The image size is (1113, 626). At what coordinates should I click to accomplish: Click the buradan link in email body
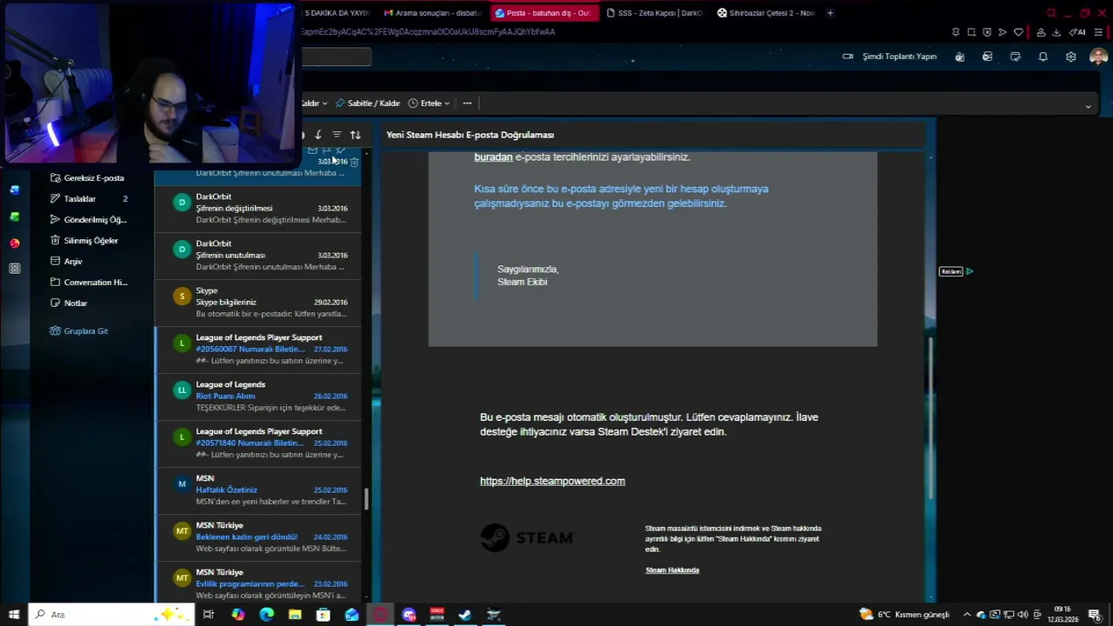coord(493,157)
